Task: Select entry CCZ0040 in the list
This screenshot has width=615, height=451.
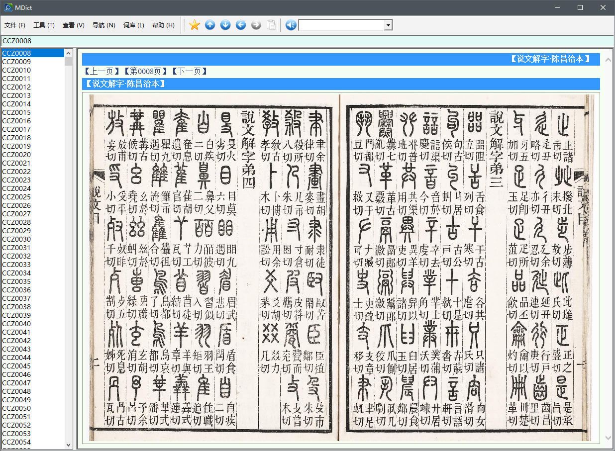Action: coord(32,324)
